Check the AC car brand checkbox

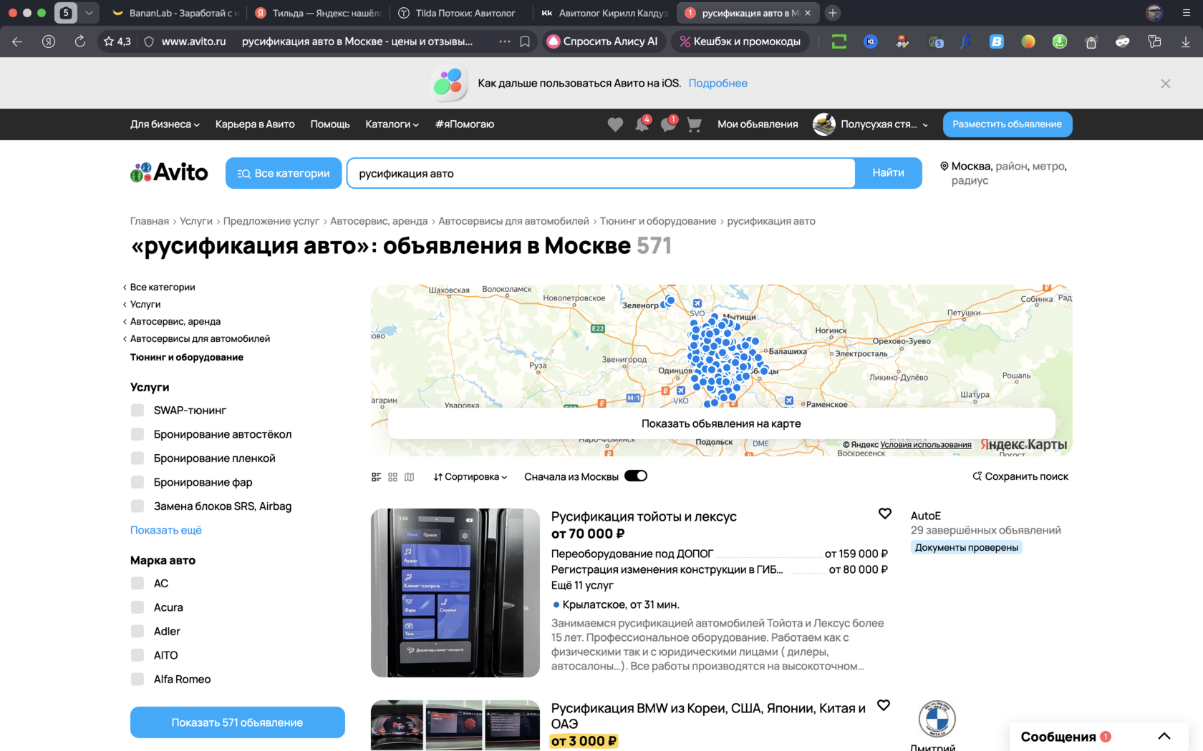137,584
